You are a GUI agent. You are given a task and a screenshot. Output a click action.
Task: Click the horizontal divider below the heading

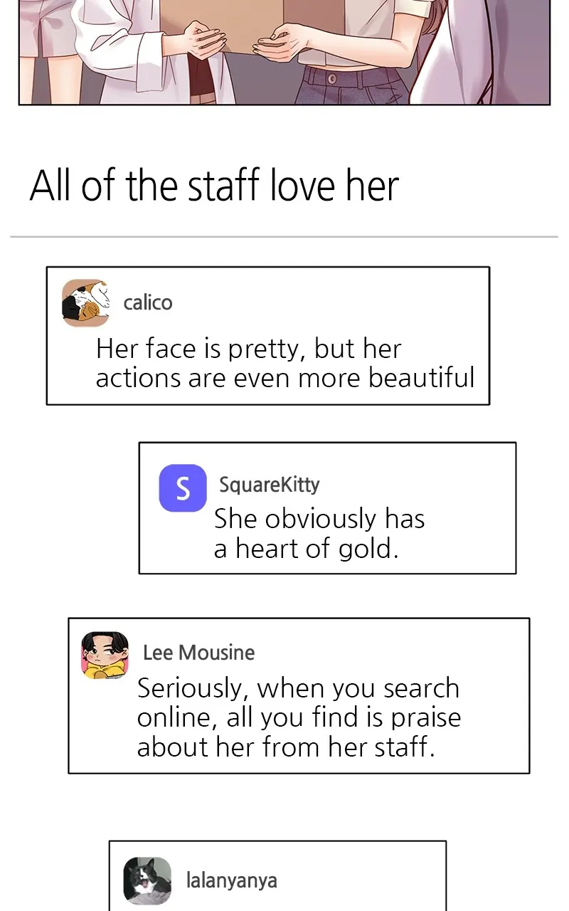click(x=284, y=236)
